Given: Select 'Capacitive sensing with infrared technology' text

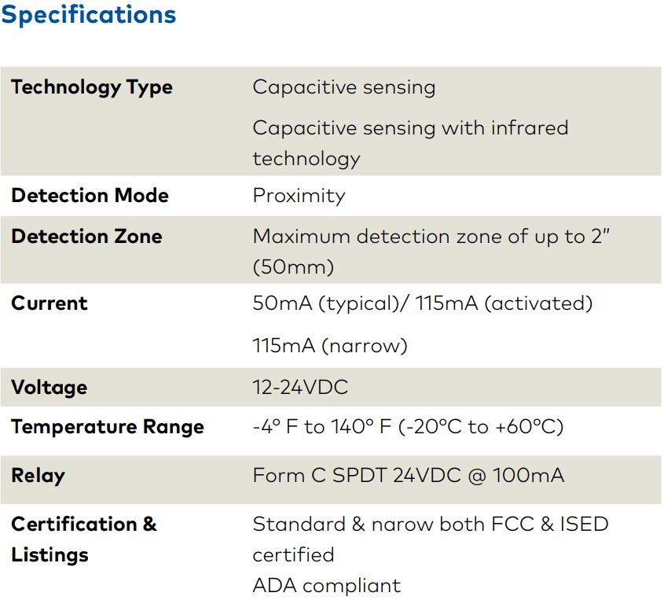Looking at the screenshot, I should [410, 143].
